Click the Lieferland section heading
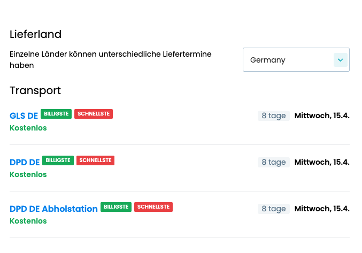Screen dimensions: 362x253 coord(36,34)
